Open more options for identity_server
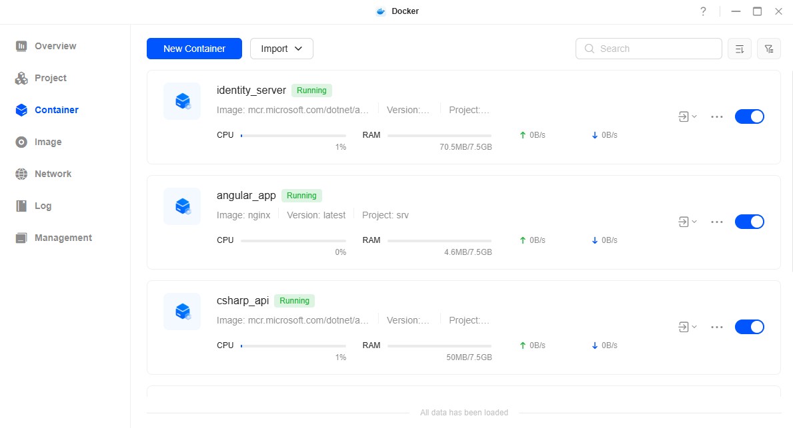Image resolution: width=793 pixels, height=428 pixels. (x=716, y=116)
